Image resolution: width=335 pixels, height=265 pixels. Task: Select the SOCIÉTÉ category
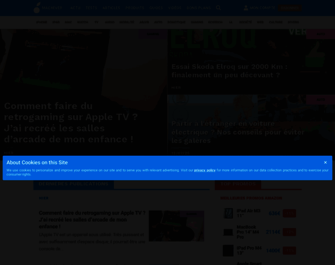click(x=245, y=22)
